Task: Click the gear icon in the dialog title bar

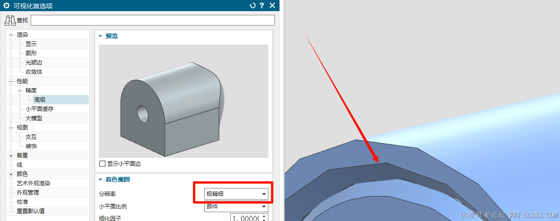Action: (7, 6)
